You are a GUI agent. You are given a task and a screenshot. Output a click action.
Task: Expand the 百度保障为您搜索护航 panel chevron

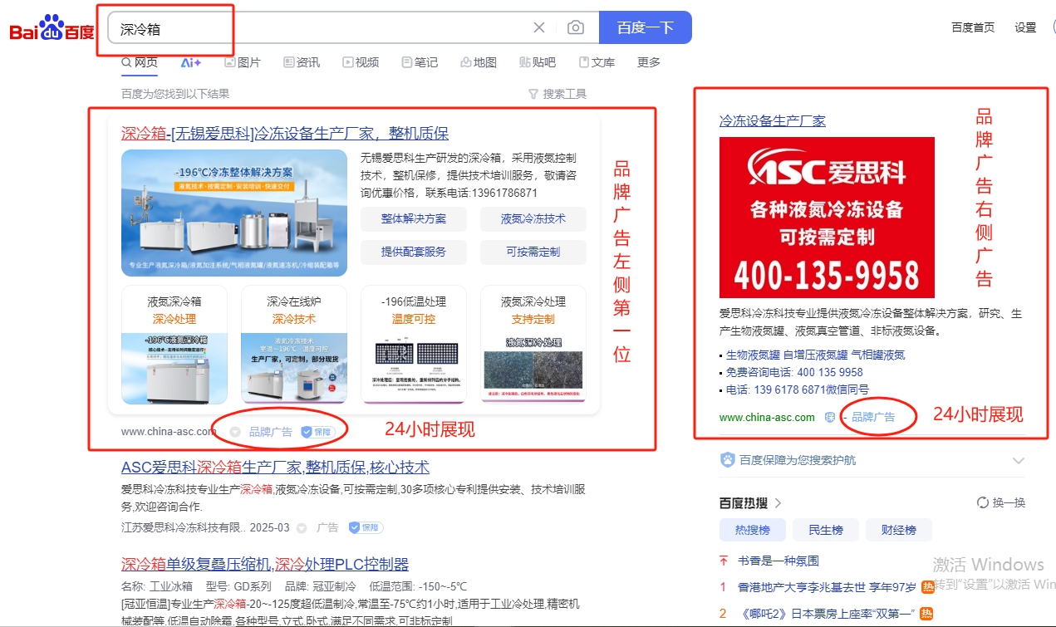coord(1019,460)
